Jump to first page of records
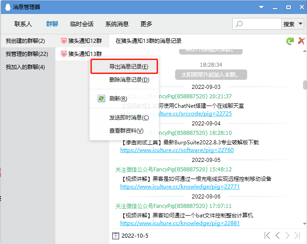This screenshot has width=307, height=244. click(267, 235)
